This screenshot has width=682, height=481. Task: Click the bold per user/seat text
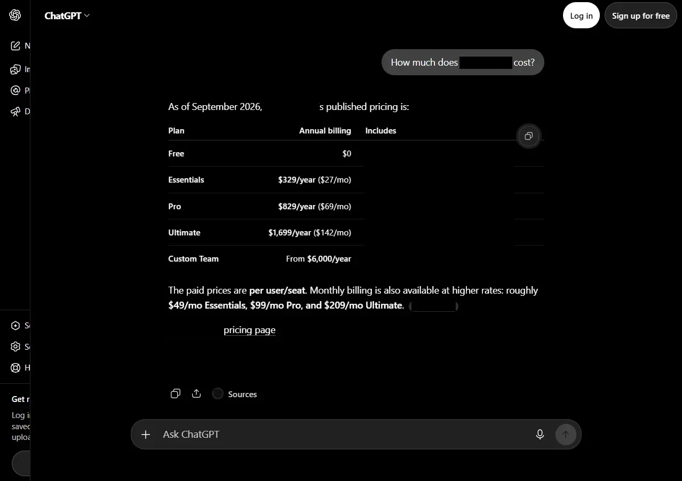click(x=277, y=291)
